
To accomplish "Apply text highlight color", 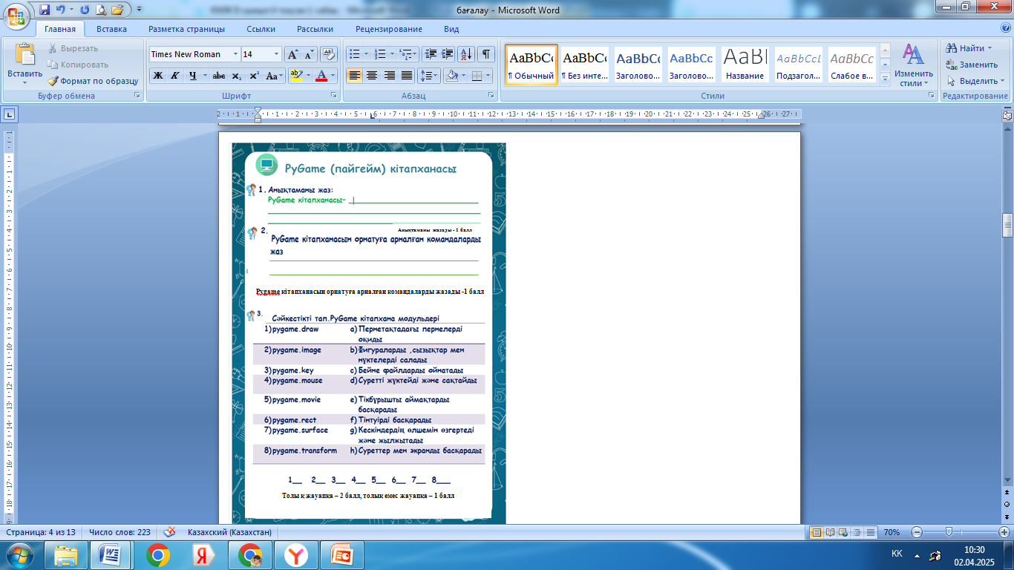I will point(295,76).
